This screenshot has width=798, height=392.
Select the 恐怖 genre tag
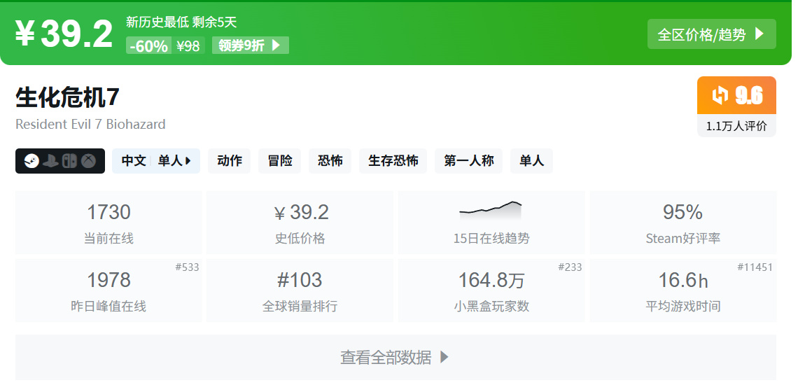point(330,161)
